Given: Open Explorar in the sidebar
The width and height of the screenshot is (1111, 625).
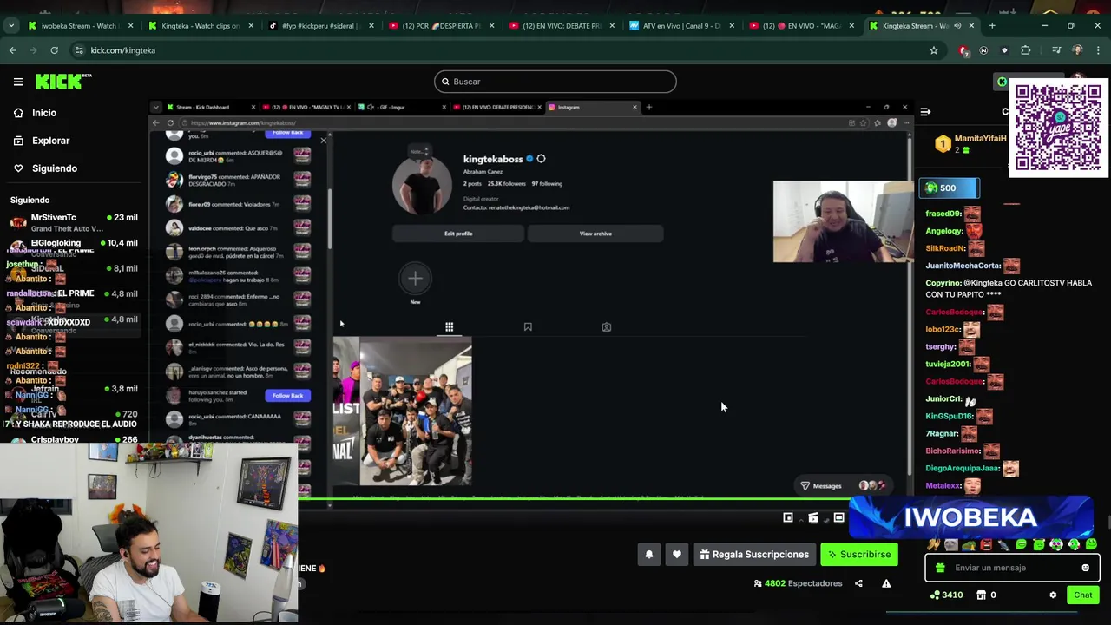Looking at the screenshot, I should [x=41, y=141].
